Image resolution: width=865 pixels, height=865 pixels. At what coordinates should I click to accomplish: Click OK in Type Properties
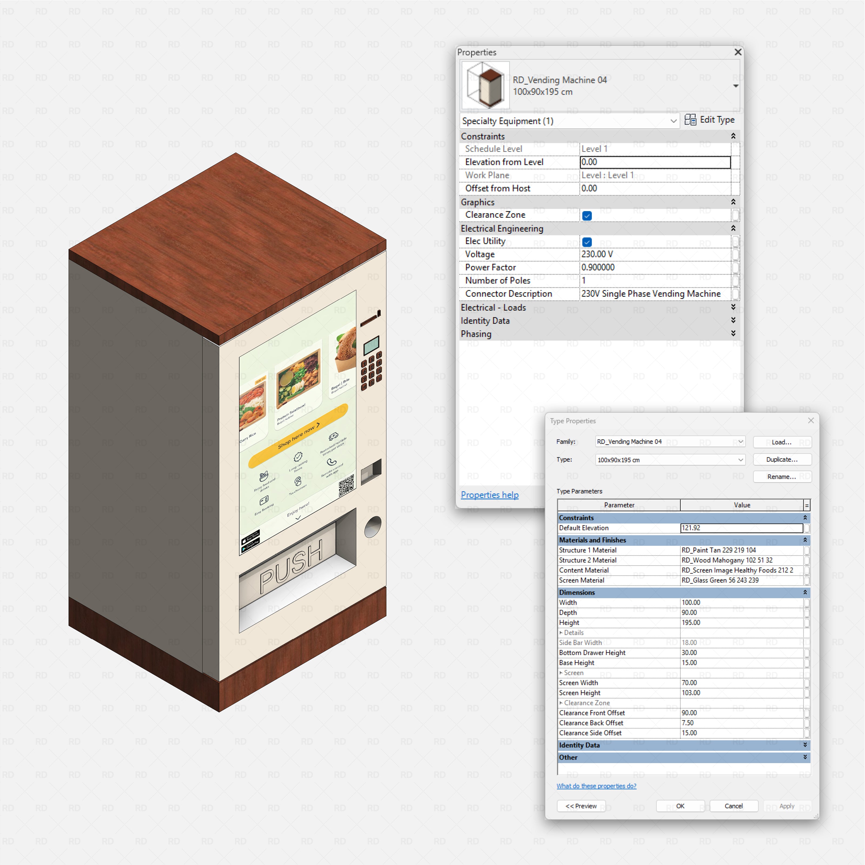[x=680, y=806]
